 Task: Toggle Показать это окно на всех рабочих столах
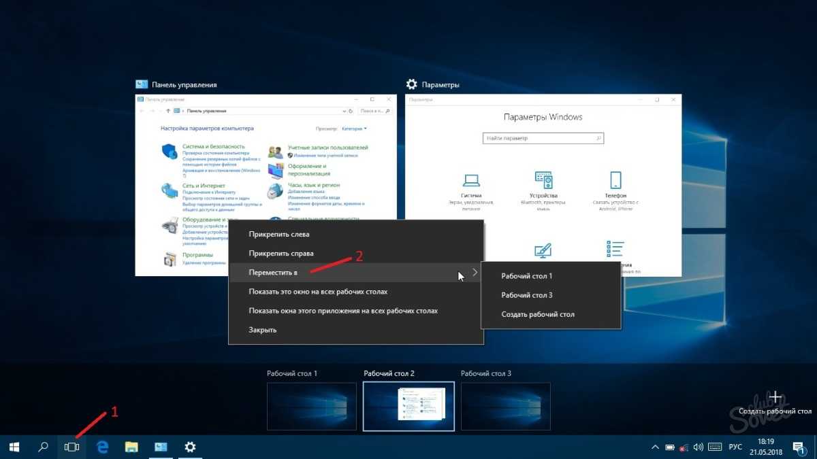pos(318,292)
